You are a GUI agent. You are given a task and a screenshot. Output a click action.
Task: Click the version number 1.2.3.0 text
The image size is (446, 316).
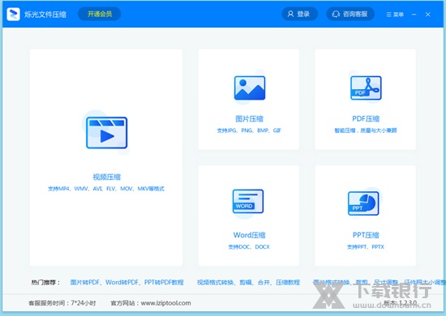click(x=408, y=303)
